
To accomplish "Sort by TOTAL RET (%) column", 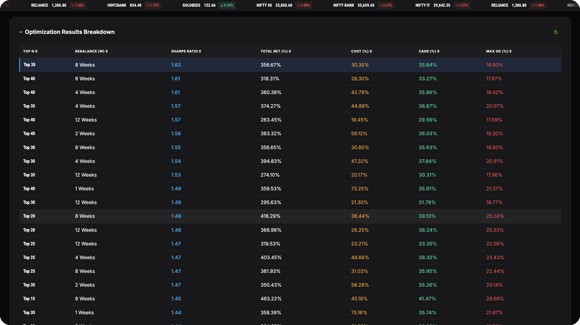I will [275, 51].
